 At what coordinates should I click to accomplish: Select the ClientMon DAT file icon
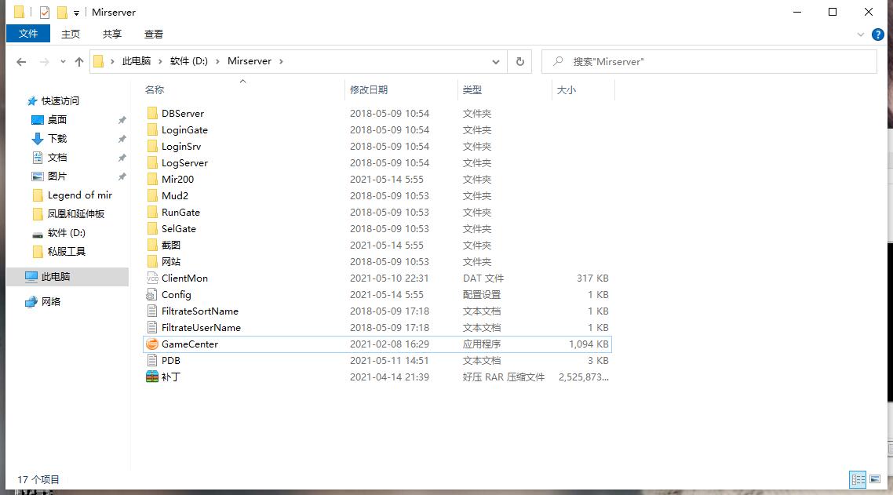click(152, 278)
